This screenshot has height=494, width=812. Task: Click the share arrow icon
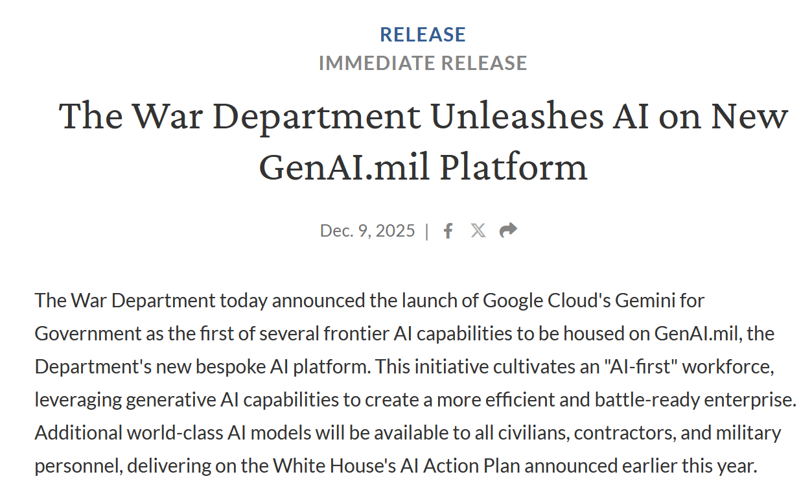click(x=508, y=230)
